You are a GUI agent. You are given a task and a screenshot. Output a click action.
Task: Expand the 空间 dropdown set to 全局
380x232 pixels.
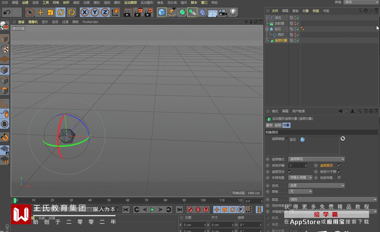tap(316, 185)
